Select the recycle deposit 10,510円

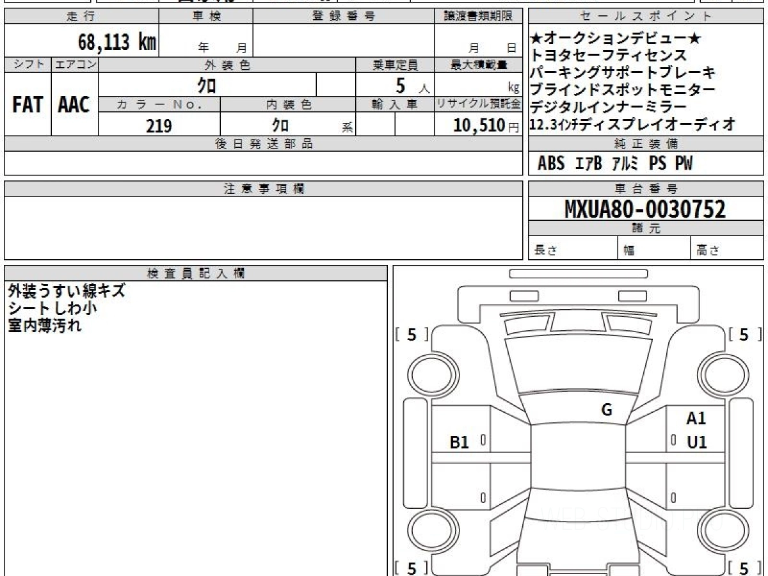click(487, 125)
